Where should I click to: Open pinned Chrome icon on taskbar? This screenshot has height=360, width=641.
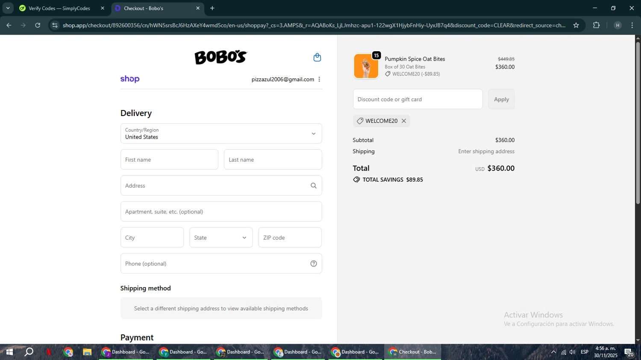68,352
